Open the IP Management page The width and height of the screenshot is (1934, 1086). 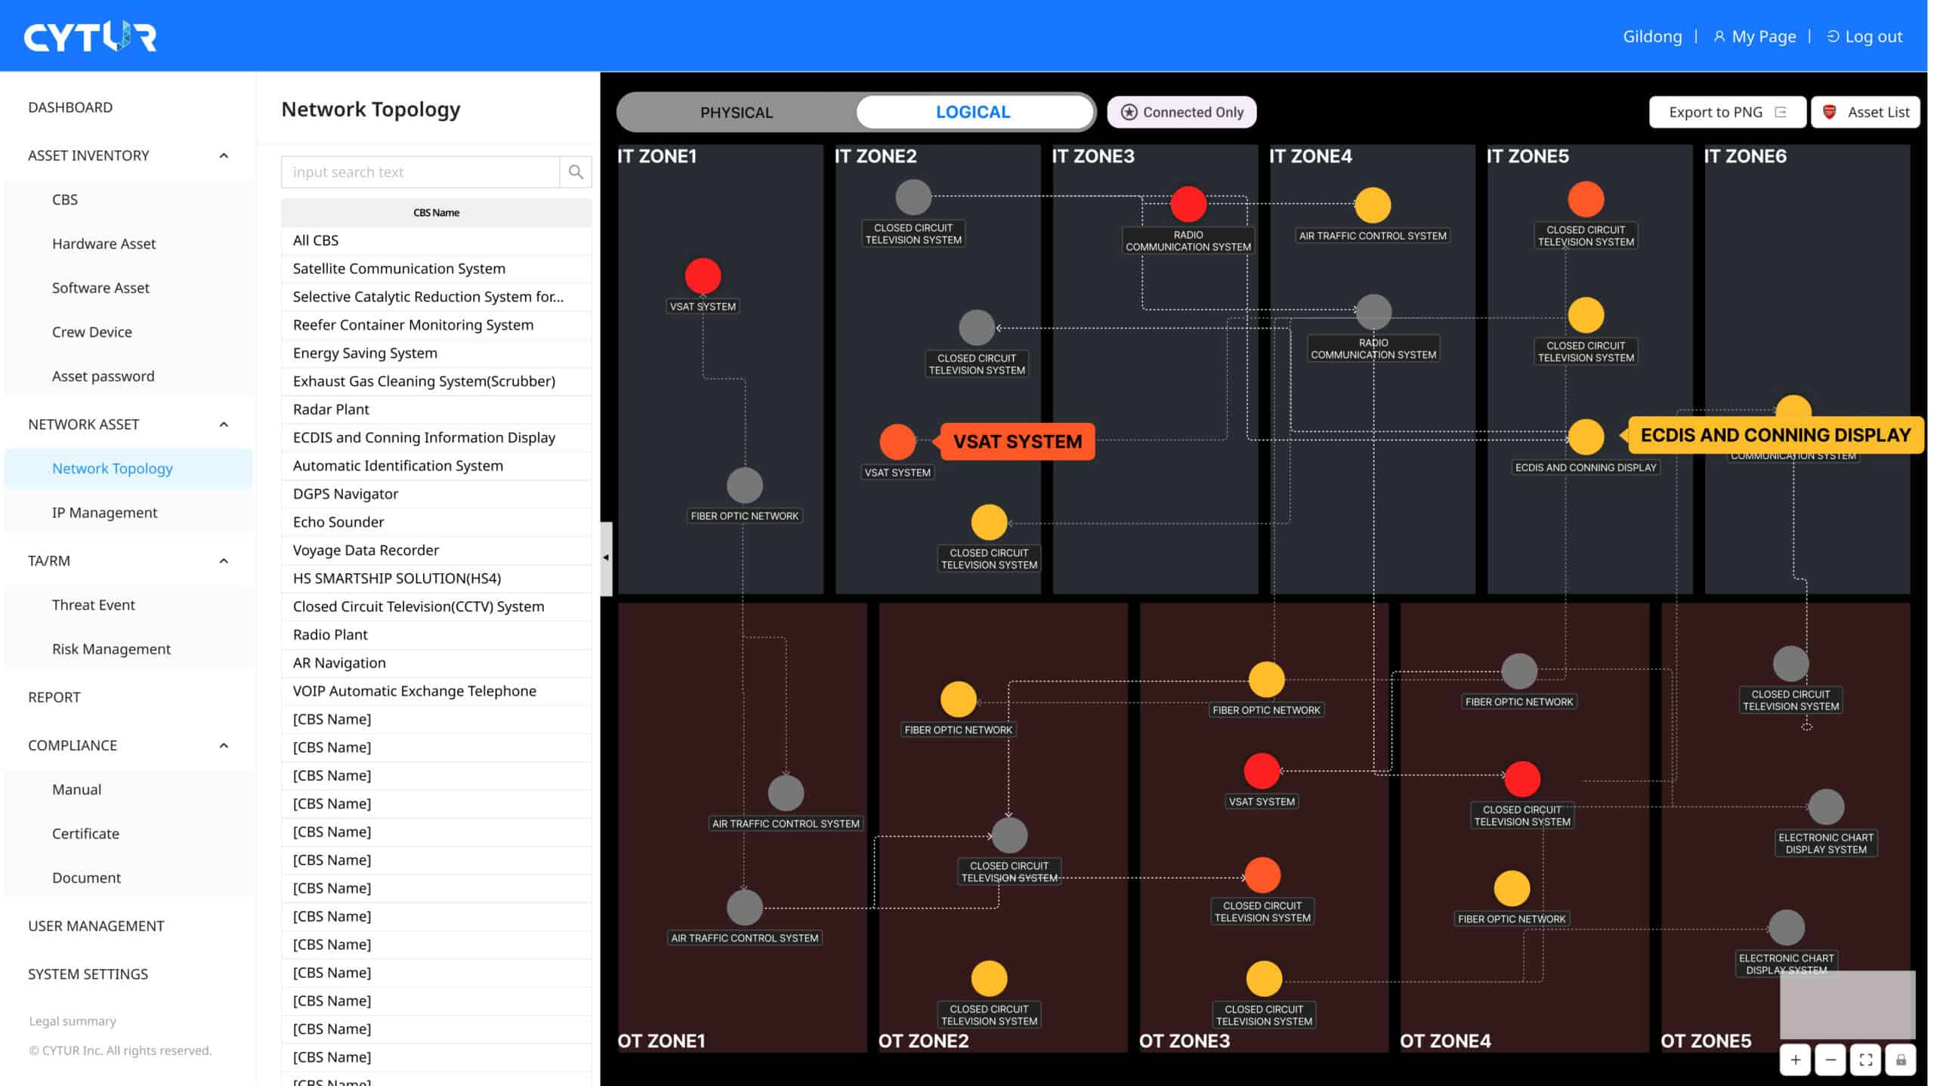click(104, 512)
